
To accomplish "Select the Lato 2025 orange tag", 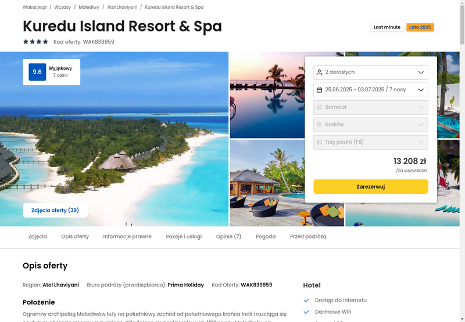I will (x=420, y=27).
